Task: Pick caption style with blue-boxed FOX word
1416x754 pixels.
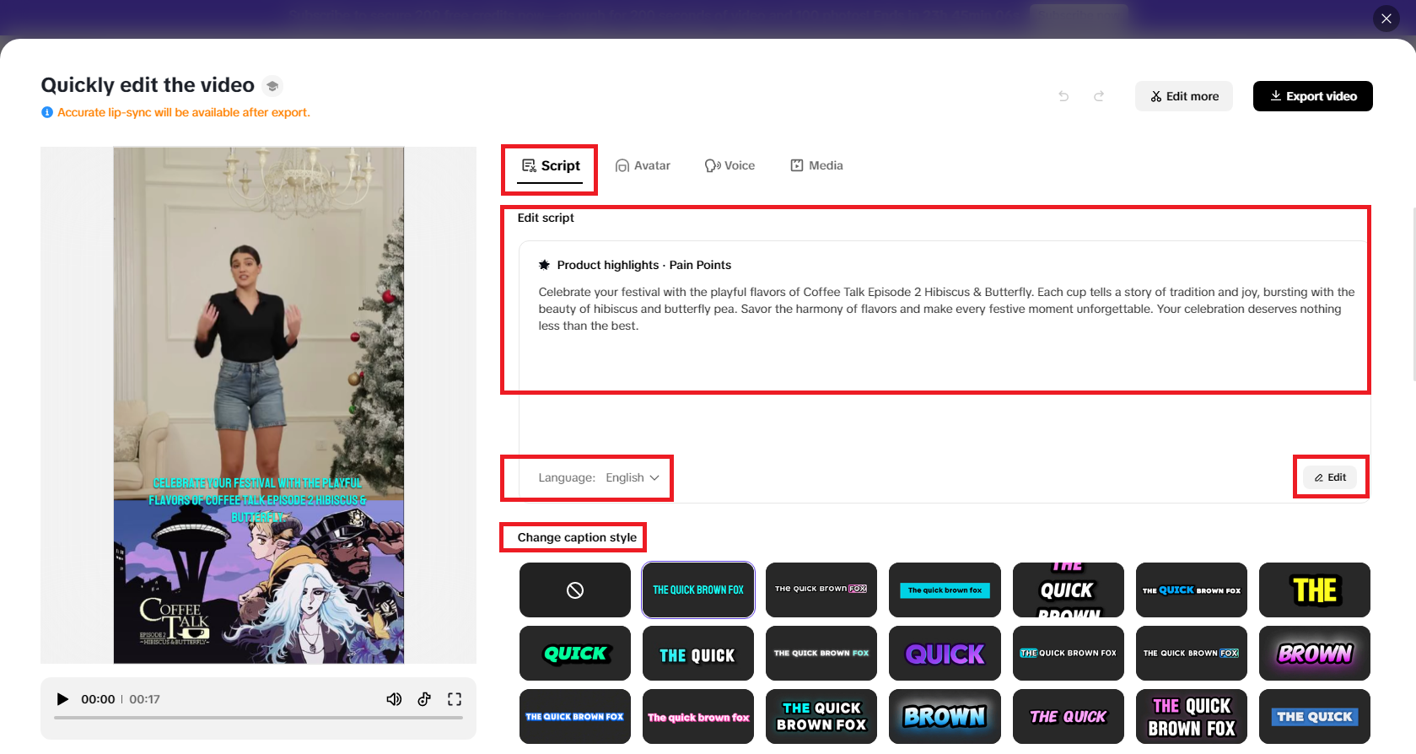Action: point(1192,654)
